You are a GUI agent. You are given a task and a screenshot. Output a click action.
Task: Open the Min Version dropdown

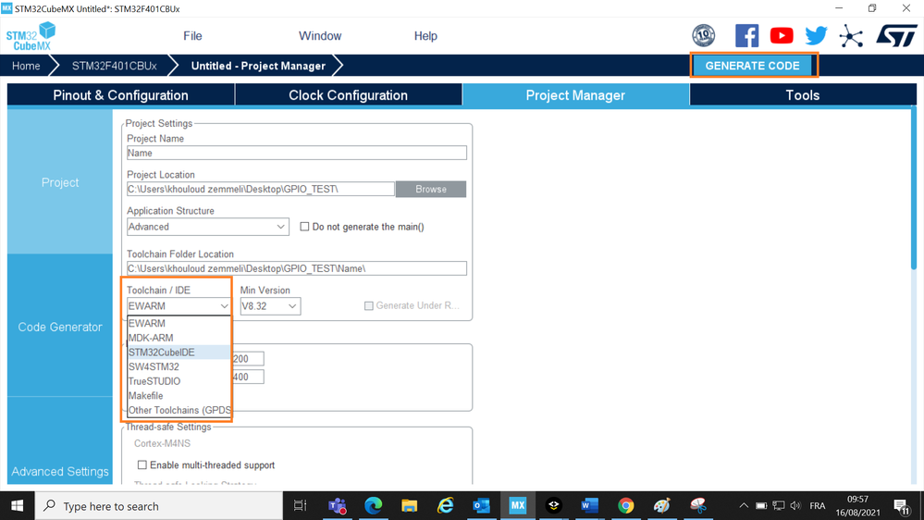coord(270,306)
